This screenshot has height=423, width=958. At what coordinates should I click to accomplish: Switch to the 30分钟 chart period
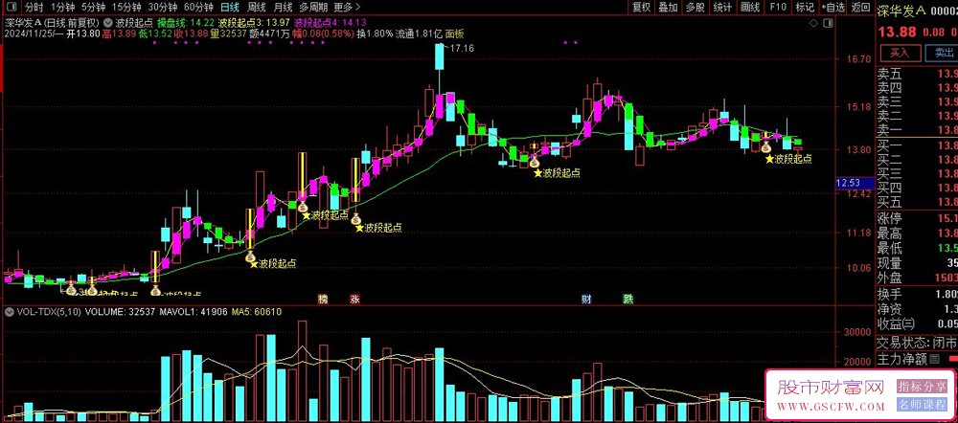(x=163, y=8)
